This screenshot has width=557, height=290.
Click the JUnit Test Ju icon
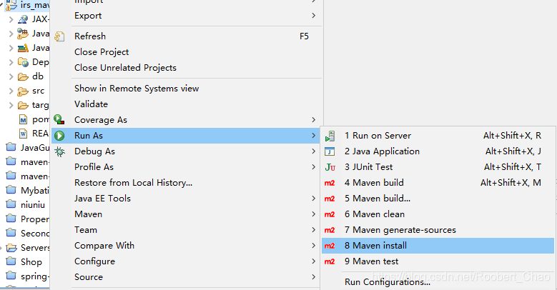click(330, 167)
